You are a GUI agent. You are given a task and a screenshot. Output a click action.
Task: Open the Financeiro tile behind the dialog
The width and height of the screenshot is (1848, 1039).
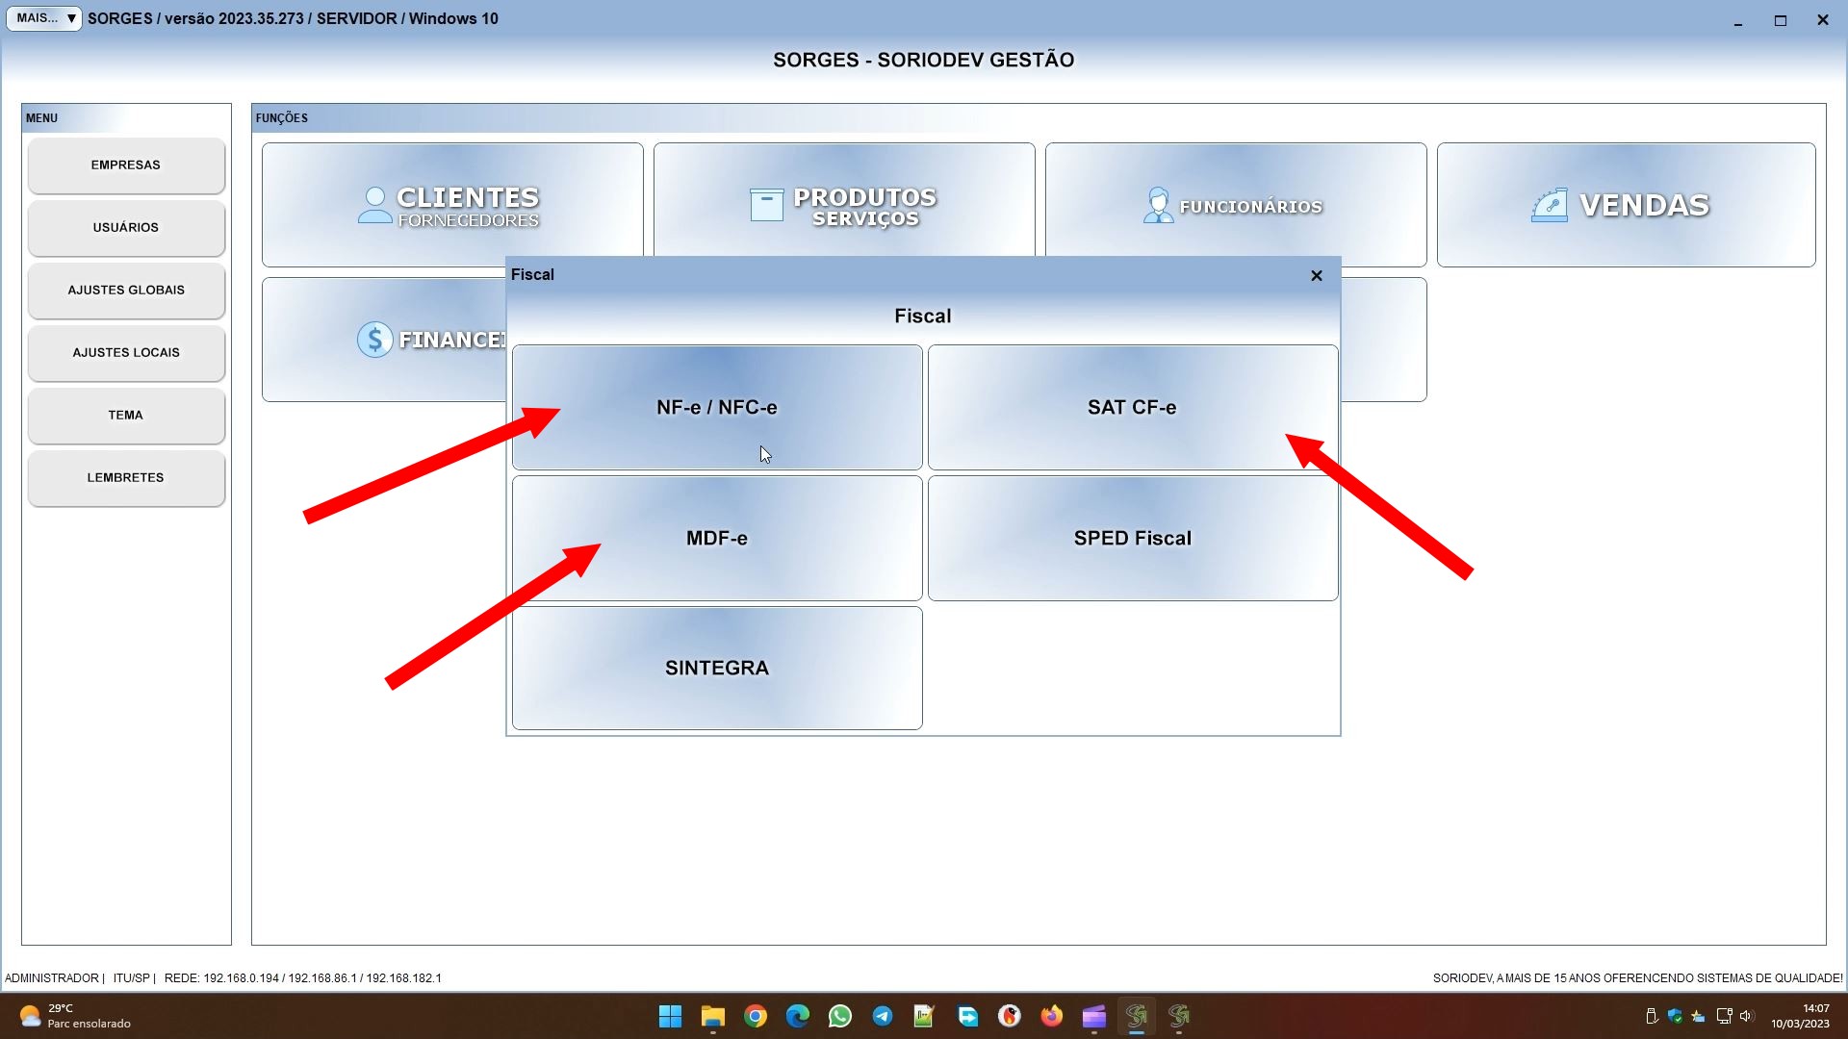tap(385, 340)
